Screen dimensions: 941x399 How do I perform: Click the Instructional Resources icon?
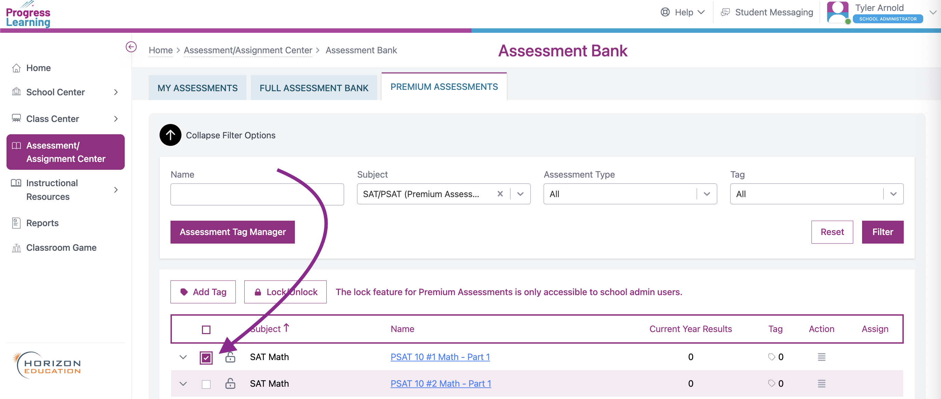click(16, 183)
